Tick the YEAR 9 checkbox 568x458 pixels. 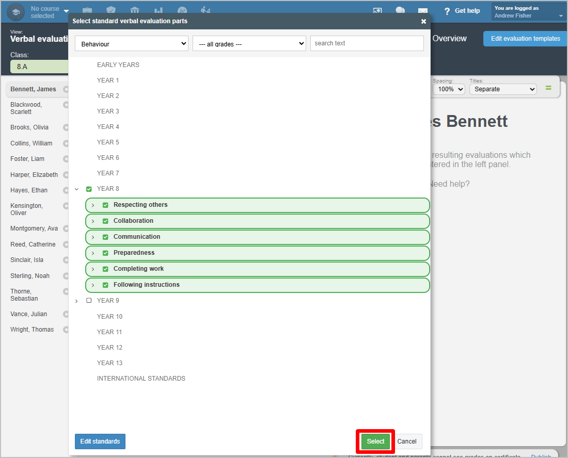tap(89, 301)
